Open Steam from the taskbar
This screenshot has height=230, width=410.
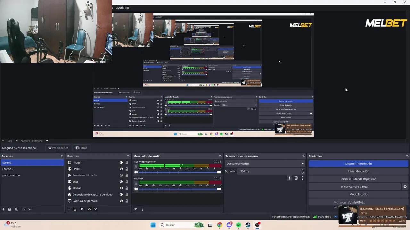[248, 225]
